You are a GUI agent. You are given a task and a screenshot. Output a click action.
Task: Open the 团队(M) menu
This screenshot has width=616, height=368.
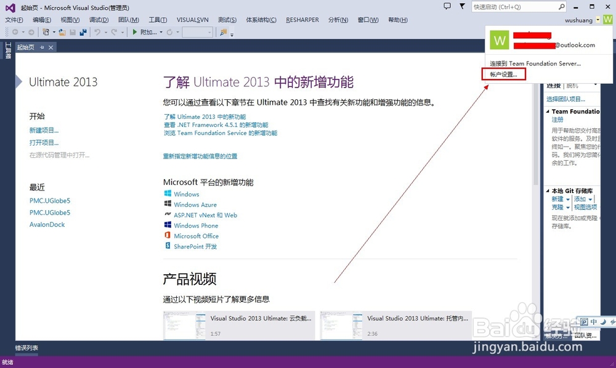pyautogui.click(x=129, y=20)
